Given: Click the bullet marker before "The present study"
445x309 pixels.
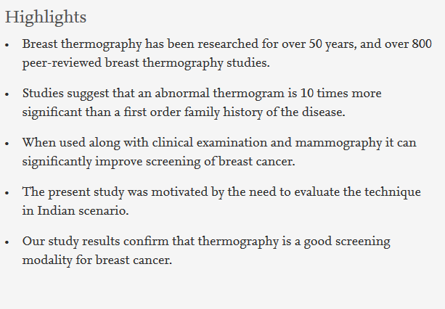Looking at the screenshot, I should click(7, 193).
